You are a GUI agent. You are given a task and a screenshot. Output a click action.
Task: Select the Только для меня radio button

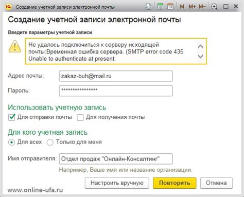pyautogui.click(x=50, y=142)
